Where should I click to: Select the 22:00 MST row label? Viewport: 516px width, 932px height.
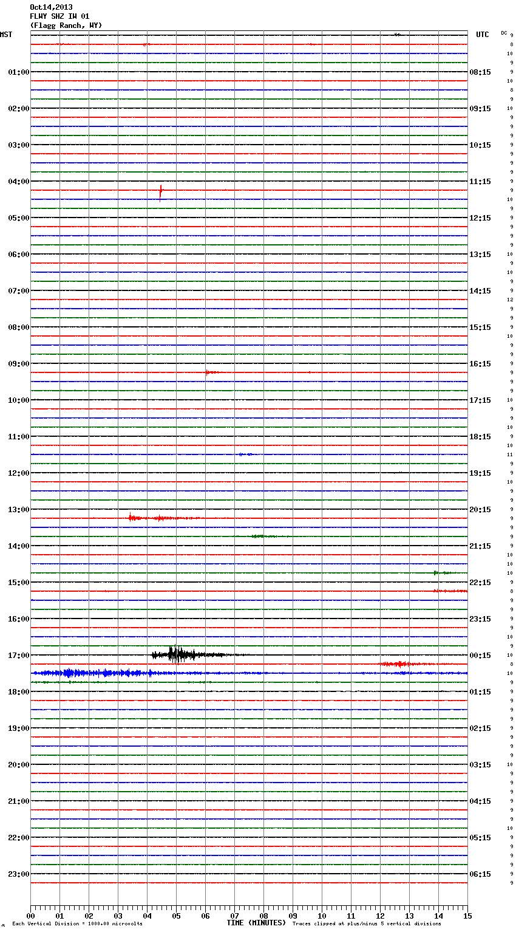pyautogui.click(x=18, y=838)
